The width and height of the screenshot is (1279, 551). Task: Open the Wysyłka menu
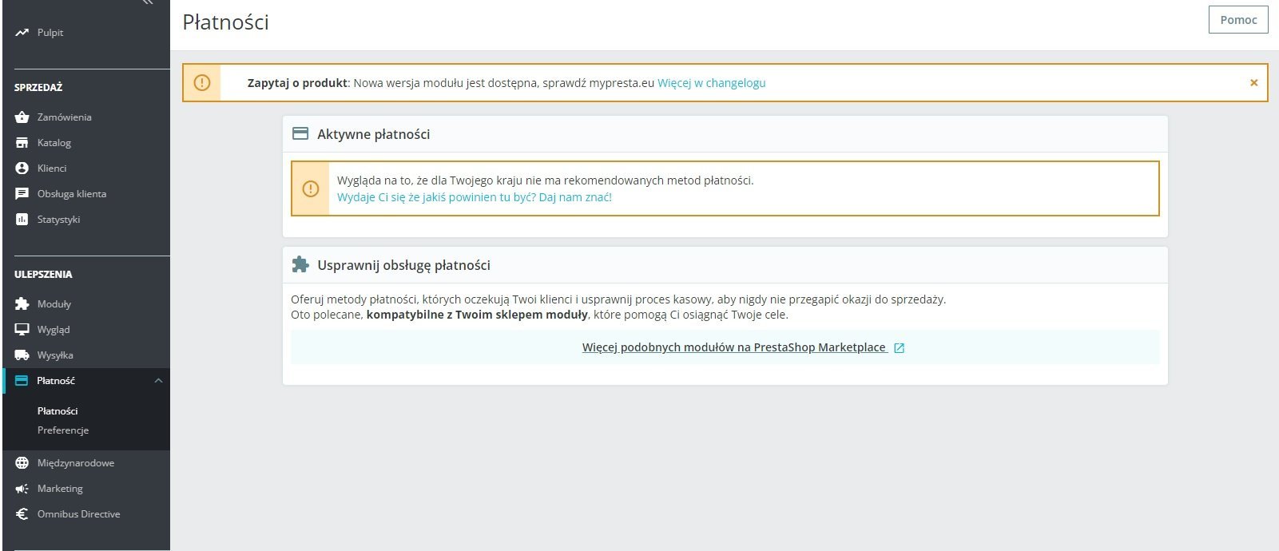[x=54, y=355]
